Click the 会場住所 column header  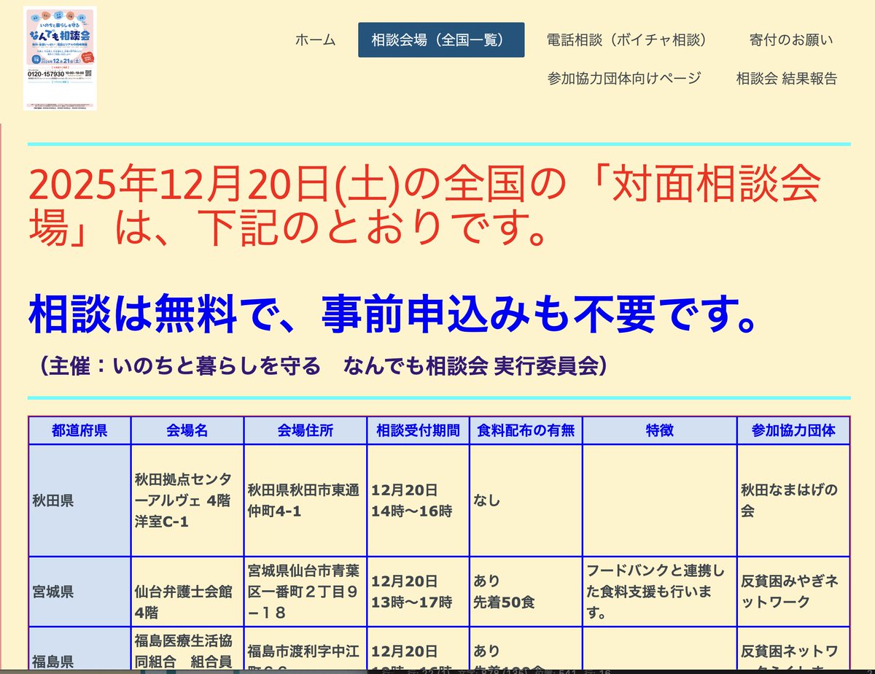coord(306,430)
